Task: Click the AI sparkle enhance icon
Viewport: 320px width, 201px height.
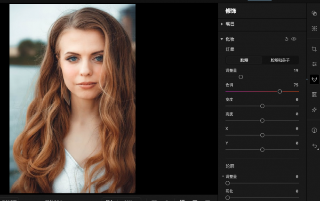Action: (x=314, y=110)
